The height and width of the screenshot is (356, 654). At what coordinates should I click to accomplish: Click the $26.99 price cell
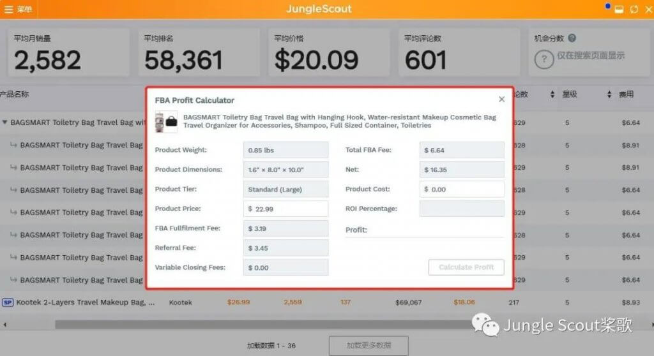click(x=239, y=302)
